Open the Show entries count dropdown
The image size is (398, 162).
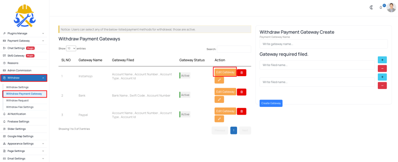pyautogui.click(x=71, y=49)
